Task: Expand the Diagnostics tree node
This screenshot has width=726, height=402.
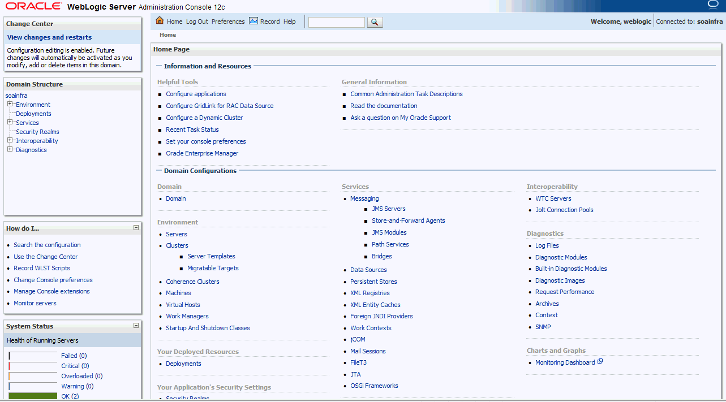Action: (x=10, y=149)
